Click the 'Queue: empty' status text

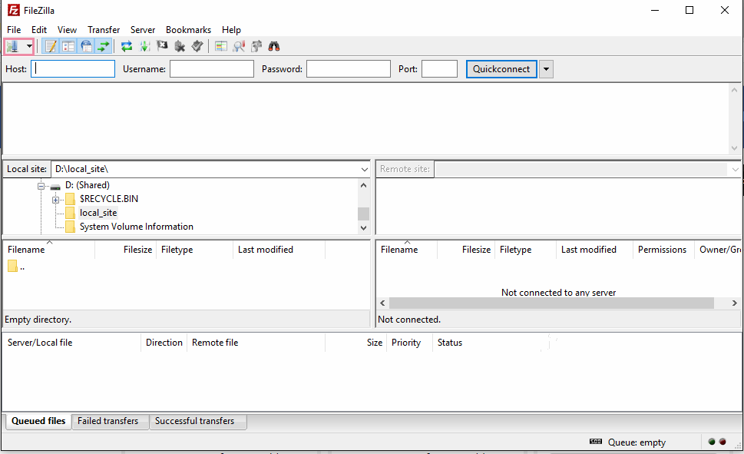click(x=637, y=442)
